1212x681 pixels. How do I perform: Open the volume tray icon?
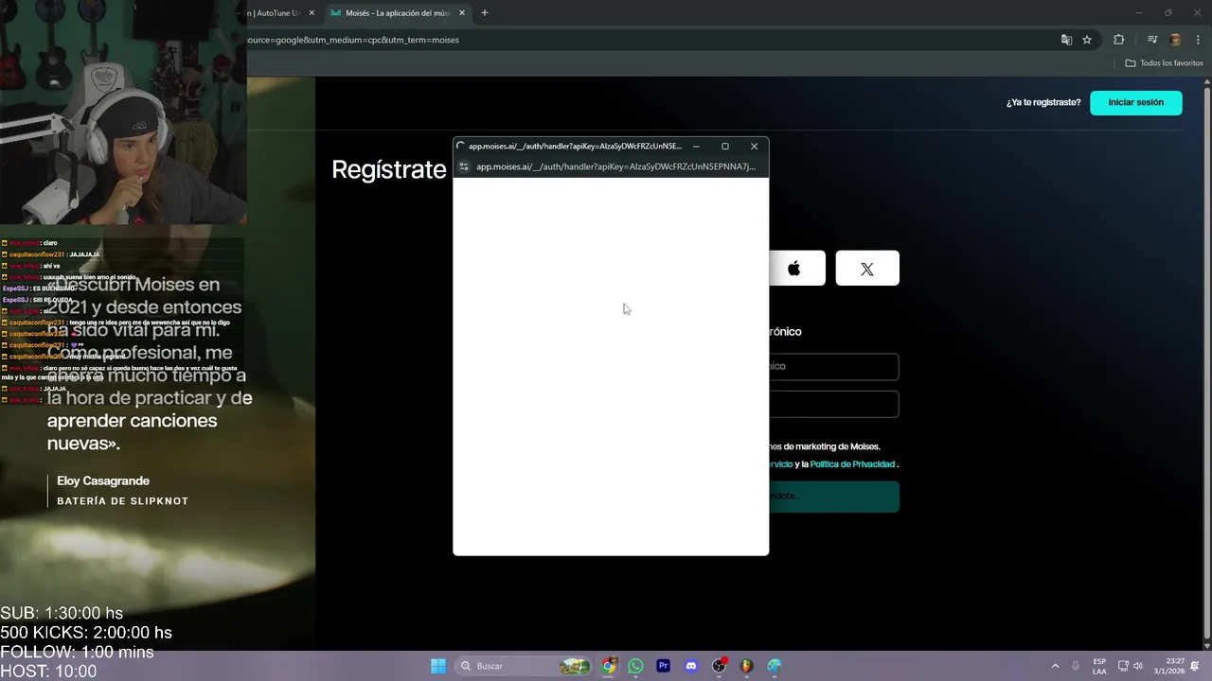1138,666
